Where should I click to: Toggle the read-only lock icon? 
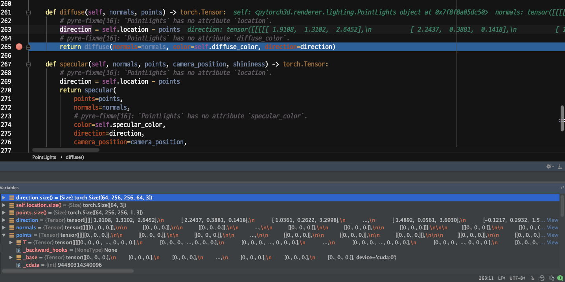click(x=533, y=278)
